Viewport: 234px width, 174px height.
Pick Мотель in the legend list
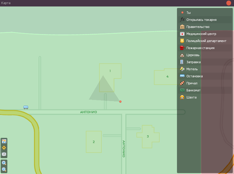pos(205,69)
